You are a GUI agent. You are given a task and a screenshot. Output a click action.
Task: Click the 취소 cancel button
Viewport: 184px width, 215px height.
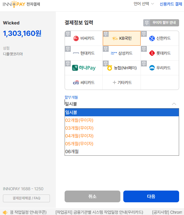click(x=92, y=196)
